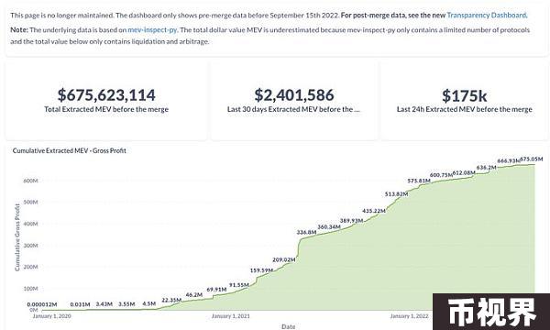
Task: Click the Last 24h Extracted MEV label
Action: pyautogui.click(x=465, y=109)
